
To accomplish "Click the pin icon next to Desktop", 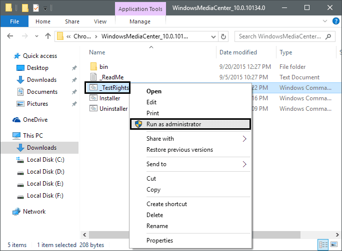I will 74,68.
